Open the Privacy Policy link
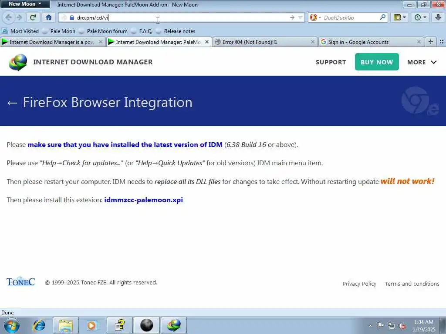 [359, 284]
